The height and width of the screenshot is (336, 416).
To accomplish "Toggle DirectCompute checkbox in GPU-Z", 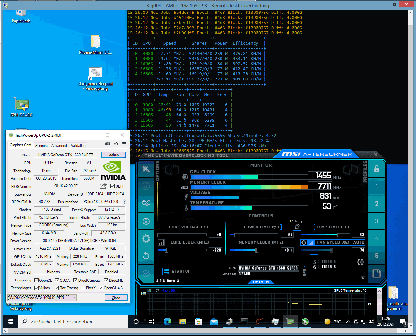I will [75, 280].
